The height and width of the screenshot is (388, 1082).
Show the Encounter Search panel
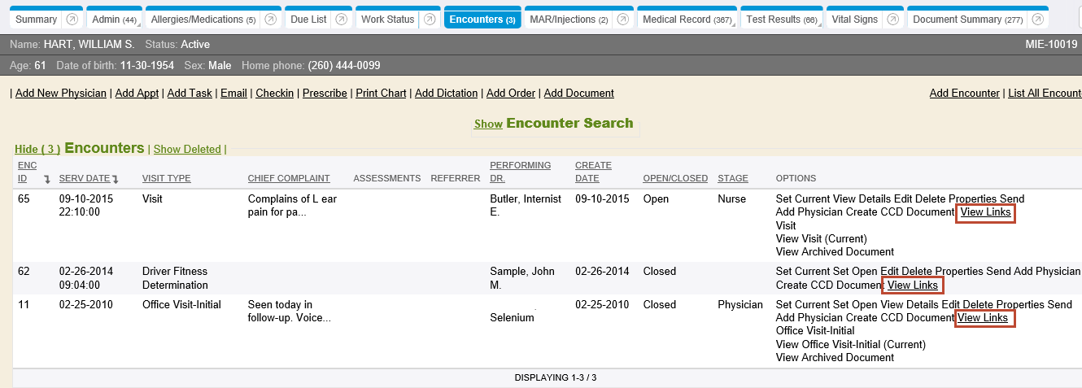coord(488,124)
